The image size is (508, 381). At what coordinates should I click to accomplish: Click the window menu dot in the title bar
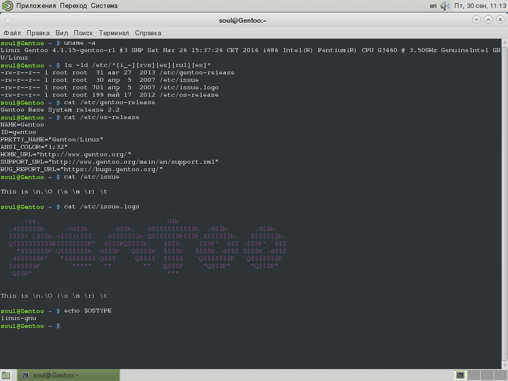[x=8, y=21]
